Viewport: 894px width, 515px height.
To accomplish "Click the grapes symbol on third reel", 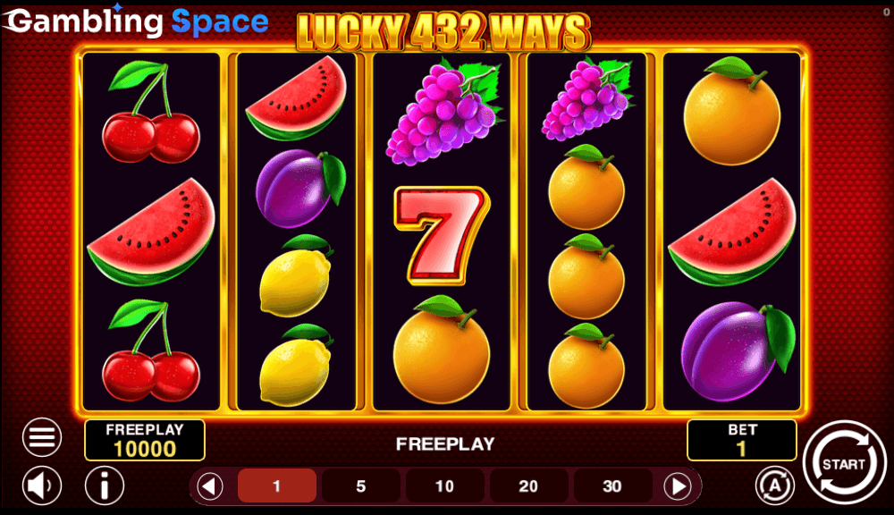I will pos(444,113).
